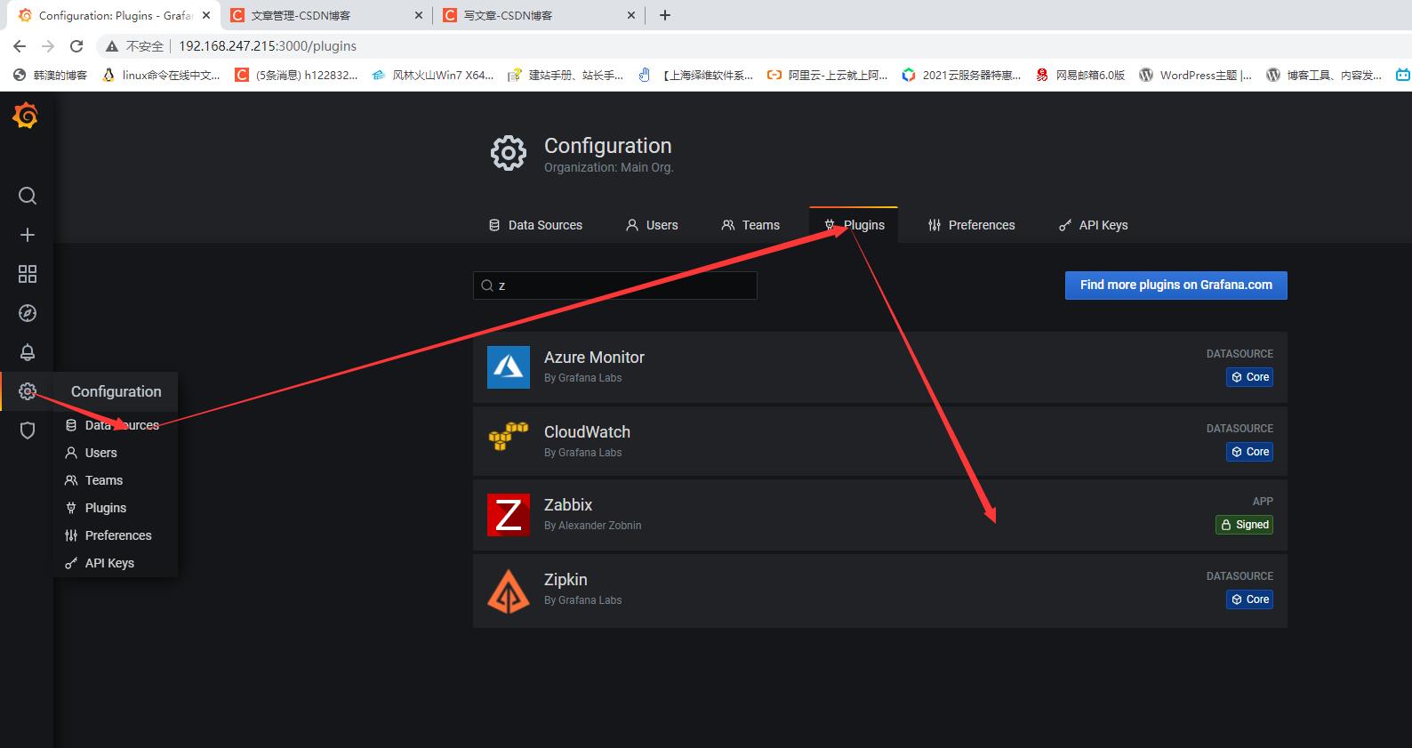Open the Preferences tab
Screen dimensions: 1412x748
point(971,225)
